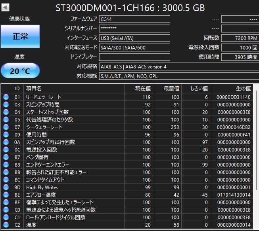259x231 pixels.
Task: Click the status orb for シークエラーレート row
Action: tap(6, 127)
